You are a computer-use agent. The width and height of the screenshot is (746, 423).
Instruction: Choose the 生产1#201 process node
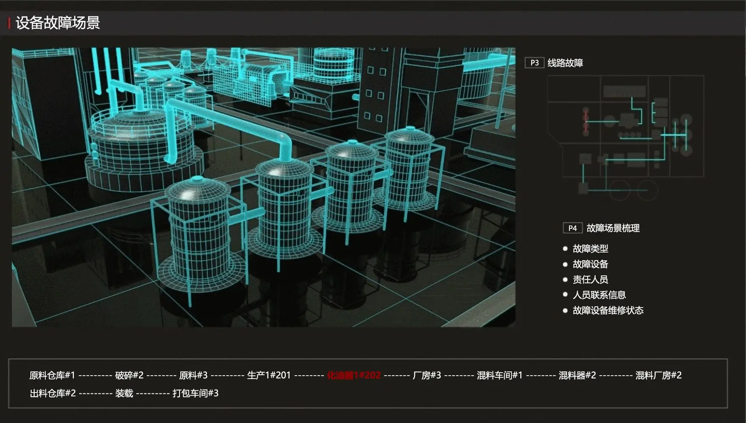click(x=269, y=375)
